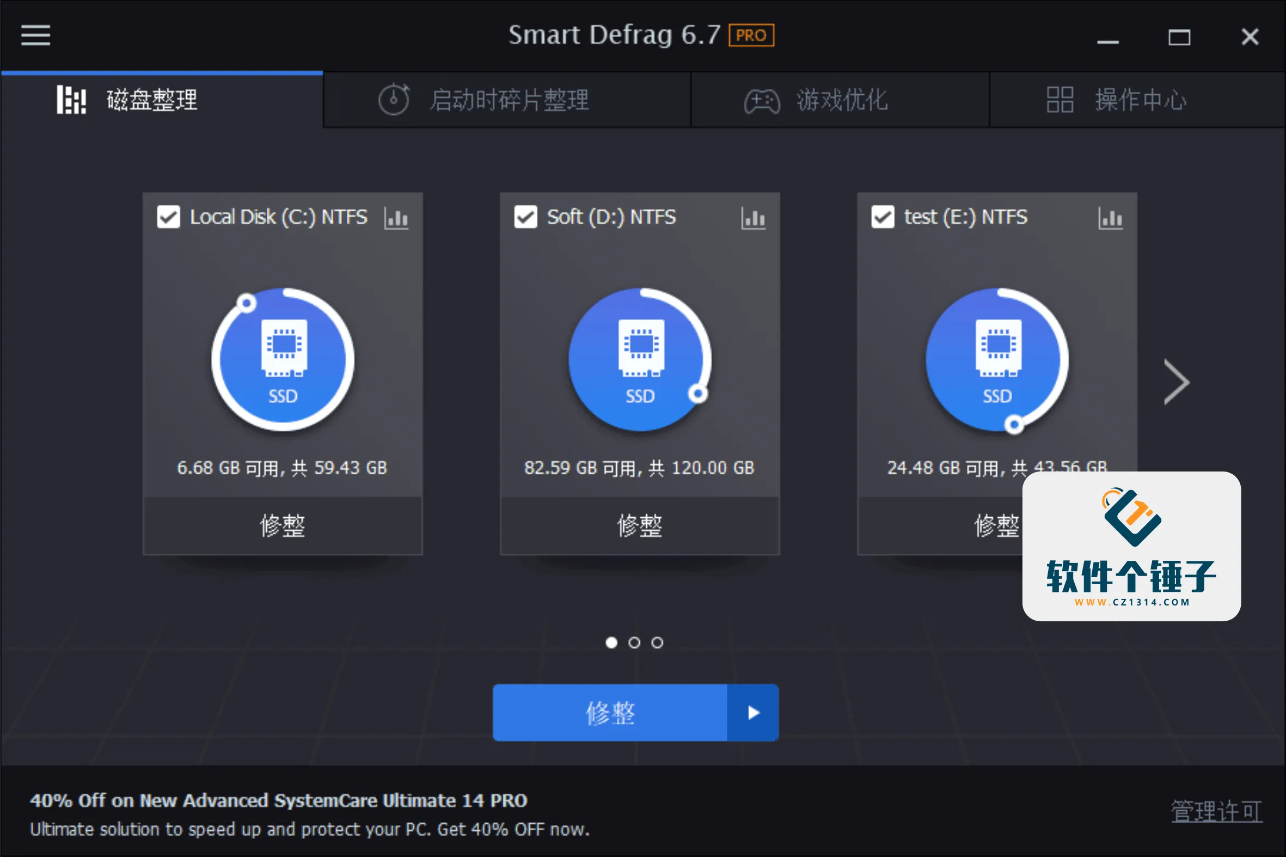
Task: Click the SSD circle icon for test (E:)
Action: pyautogui.click(x=997, y=360)
